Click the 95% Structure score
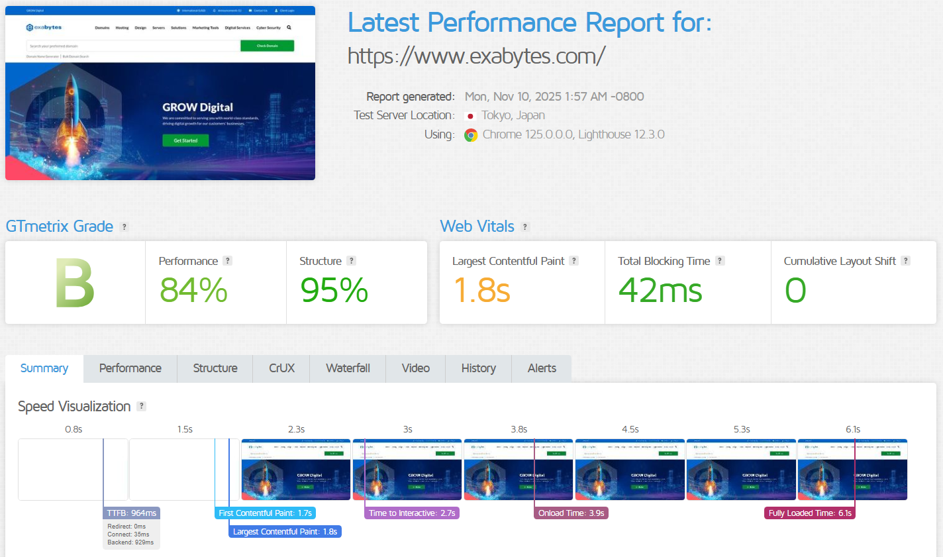The width and height of the screenshot is (943, 557). (334, 290)
